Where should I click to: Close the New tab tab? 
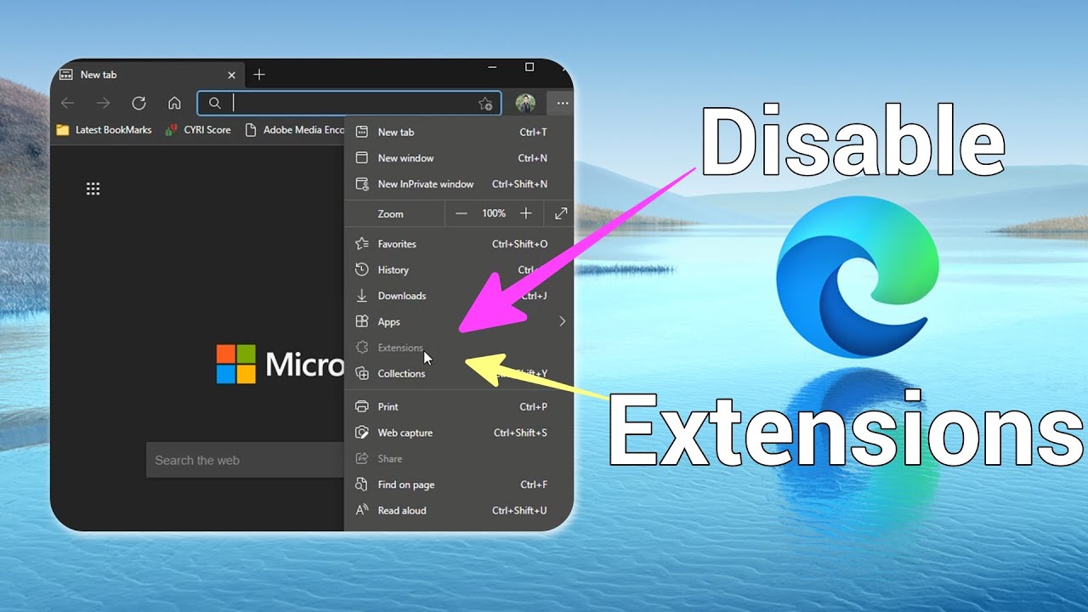coord(232,75)
